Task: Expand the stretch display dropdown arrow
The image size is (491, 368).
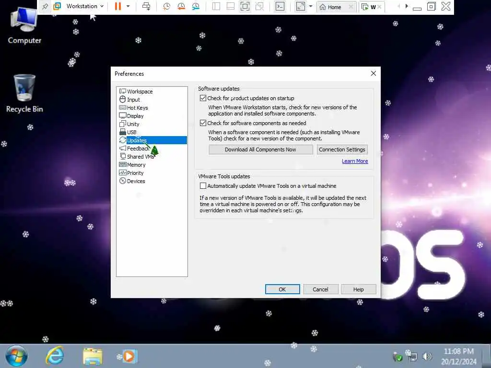Action: tap(311, 6)
